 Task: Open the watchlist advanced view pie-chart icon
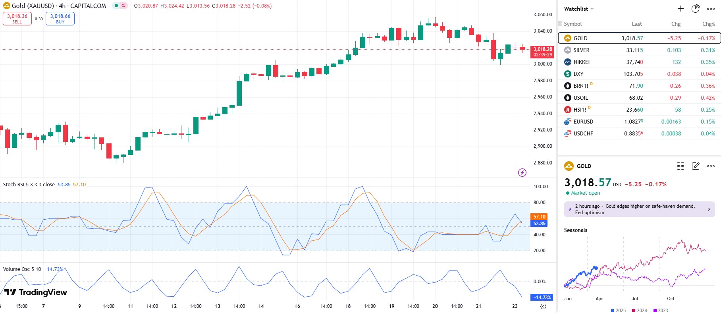pyautogui.click(x=696, y=9)
